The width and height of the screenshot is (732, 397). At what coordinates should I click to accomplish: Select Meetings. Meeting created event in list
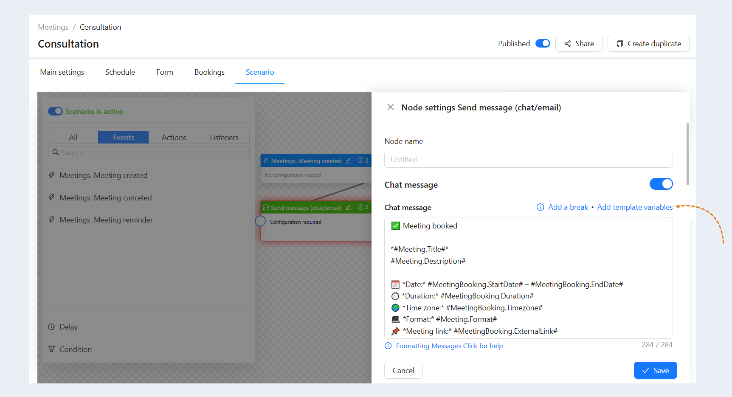pyautogui.click(x=103, y=175)
